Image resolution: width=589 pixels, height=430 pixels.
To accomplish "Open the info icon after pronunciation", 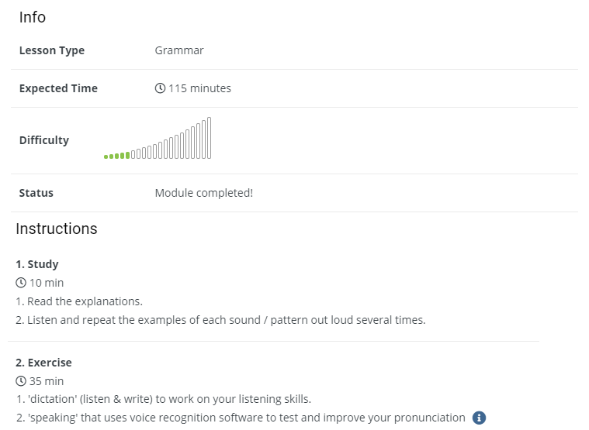I will (x=479, y=418).
